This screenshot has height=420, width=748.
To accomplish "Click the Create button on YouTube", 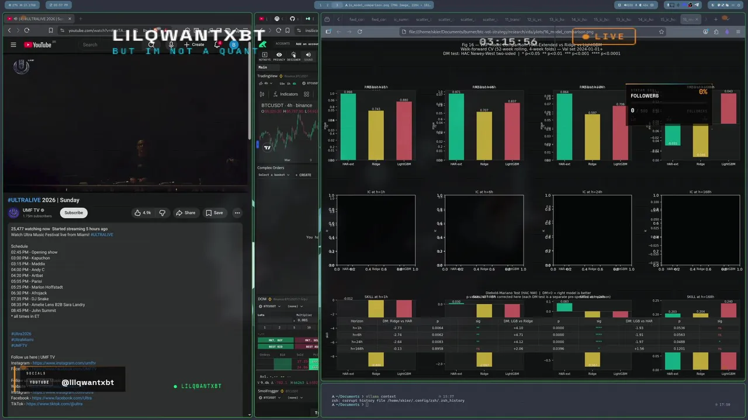I will [x=195, y=45].
